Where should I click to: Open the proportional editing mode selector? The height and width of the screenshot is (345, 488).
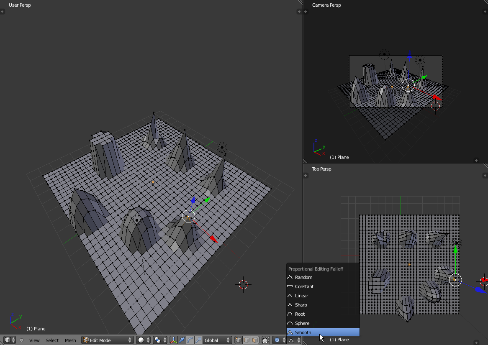pos(279,340)
